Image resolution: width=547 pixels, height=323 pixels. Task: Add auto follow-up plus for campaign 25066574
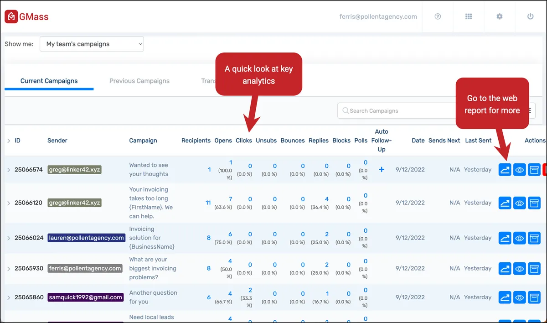coord(382,169)
